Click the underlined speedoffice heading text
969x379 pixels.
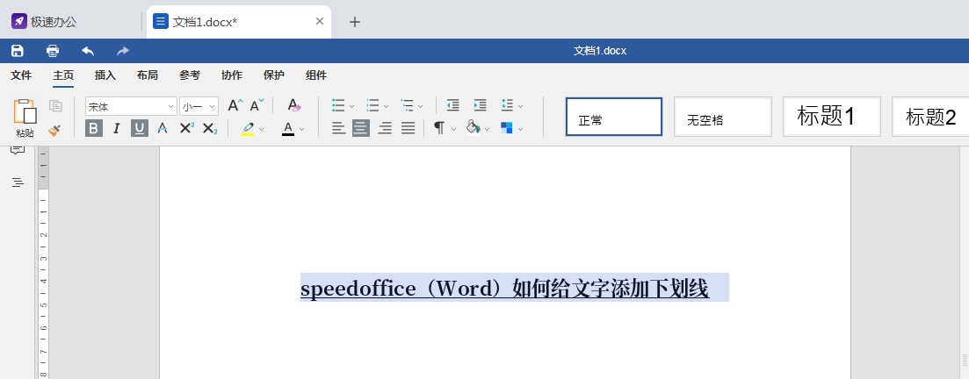tap(504, 289)
